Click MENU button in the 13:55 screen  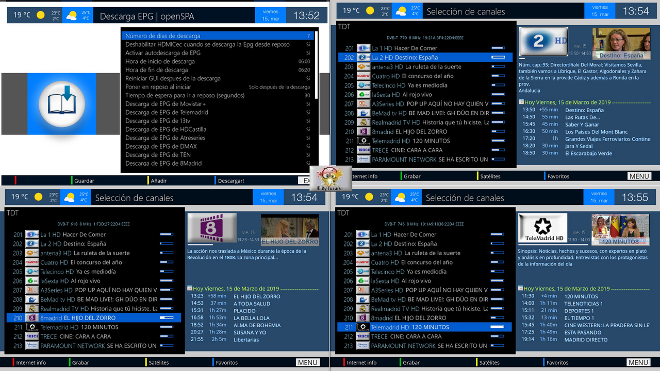(638, 362)
